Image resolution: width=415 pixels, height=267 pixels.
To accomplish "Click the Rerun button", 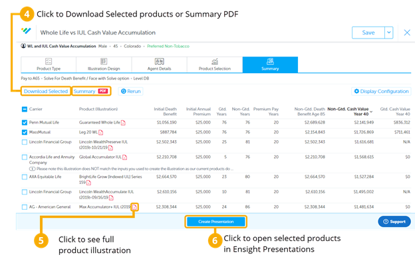I will click(131, 91).
